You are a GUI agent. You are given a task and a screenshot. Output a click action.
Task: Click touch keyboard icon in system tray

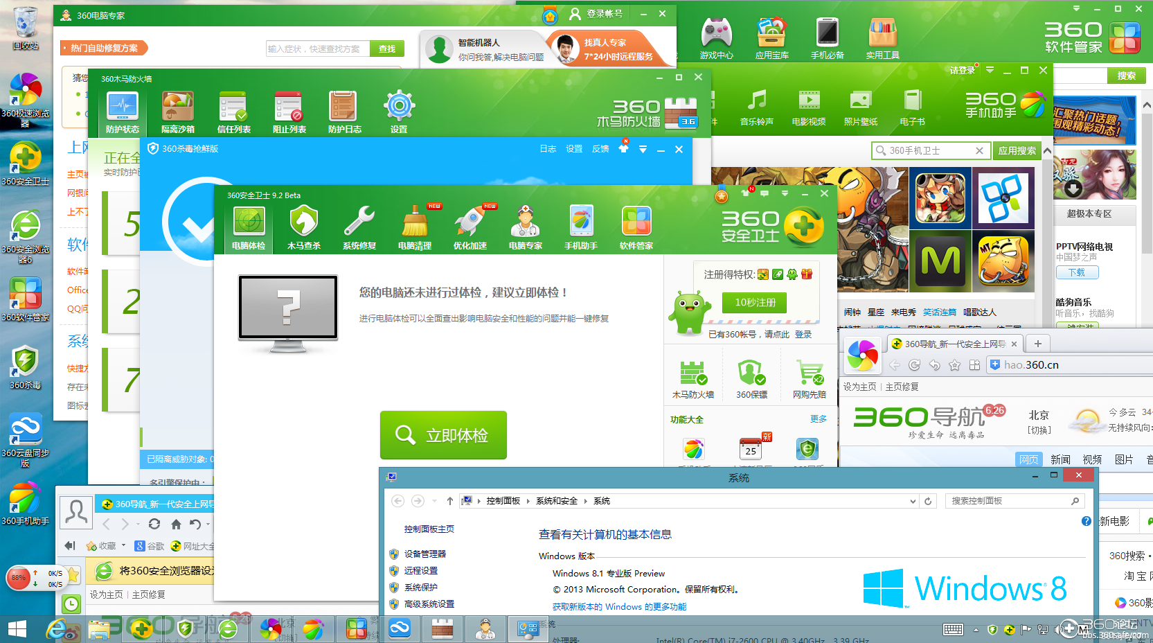(x=953, y=629)
